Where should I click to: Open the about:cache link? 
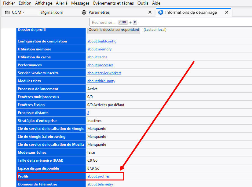[97, 57]
